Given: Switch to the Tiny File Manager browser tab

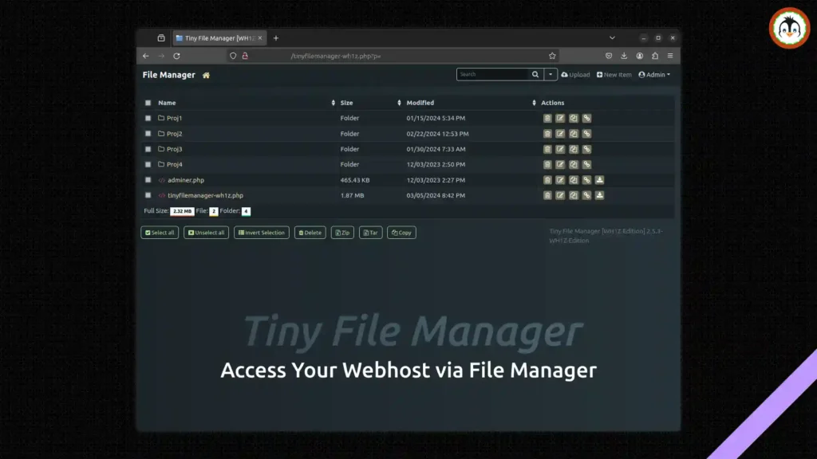Looking at the screenshot, I should point(217,37).
